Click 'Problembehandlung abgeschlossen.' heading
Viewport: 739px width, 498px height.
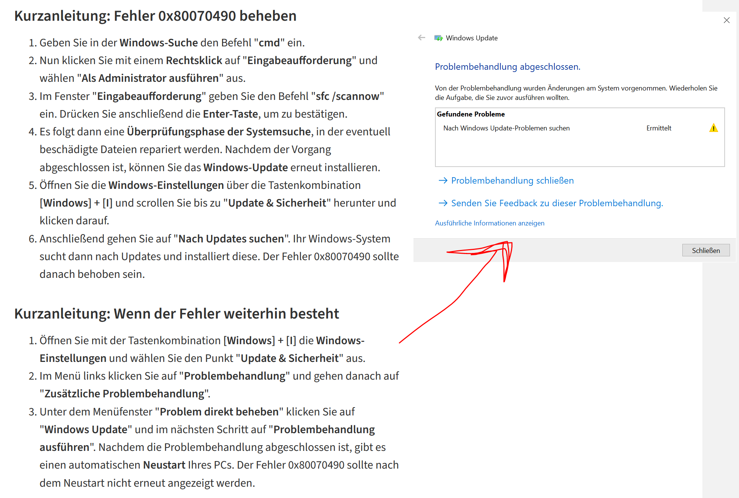(507, 67)
